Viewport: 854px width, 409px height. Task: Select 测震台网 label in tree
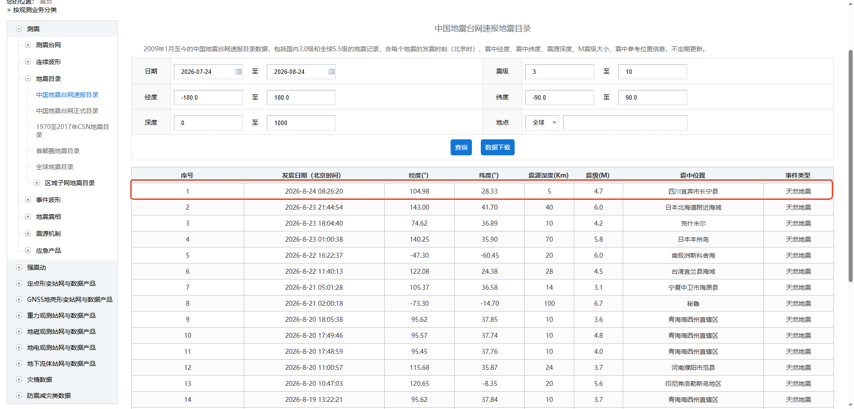pyautogui.click(x=48, y=45)
